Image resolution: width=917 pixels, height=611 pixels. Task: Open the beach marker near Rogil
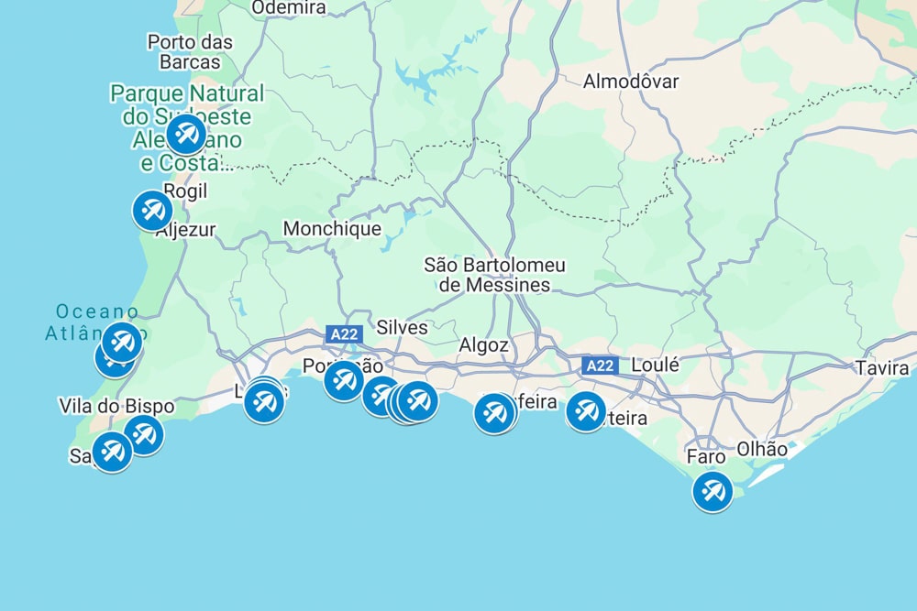click(x=152, y=211)
